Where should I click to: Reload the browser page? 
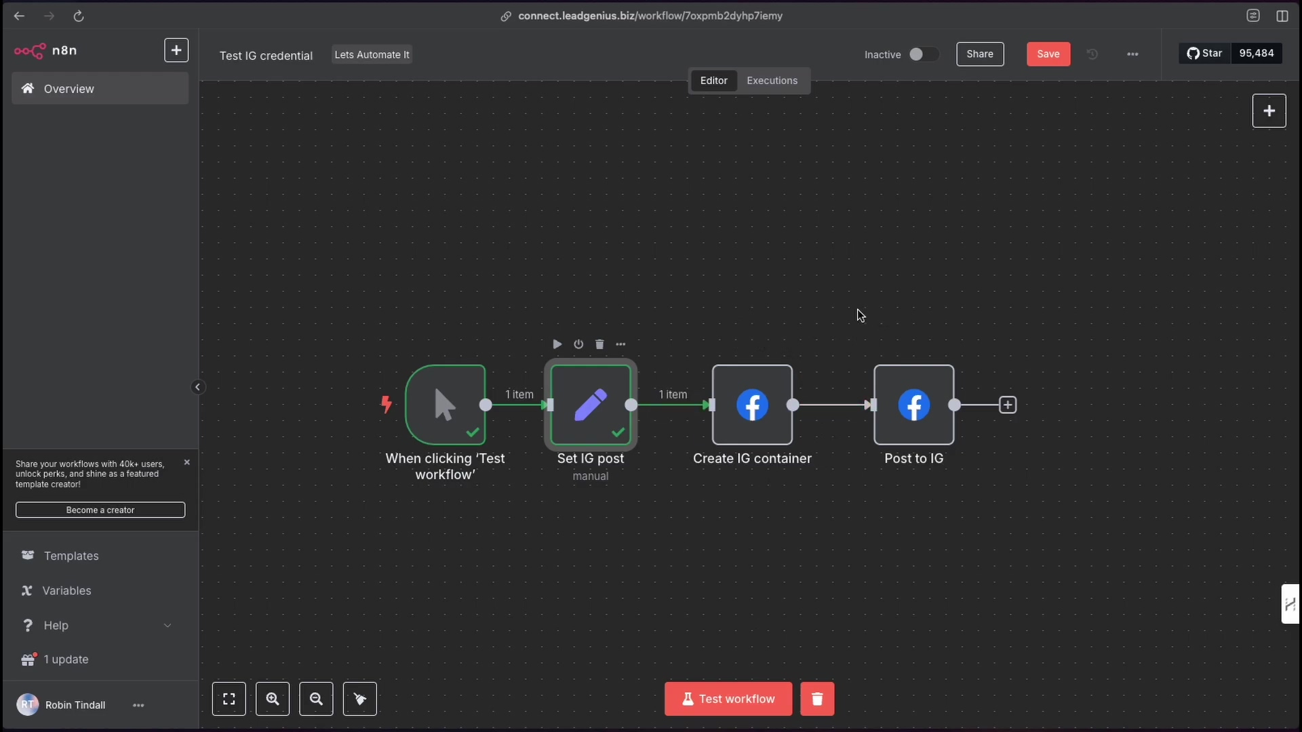tap(79, 16)
